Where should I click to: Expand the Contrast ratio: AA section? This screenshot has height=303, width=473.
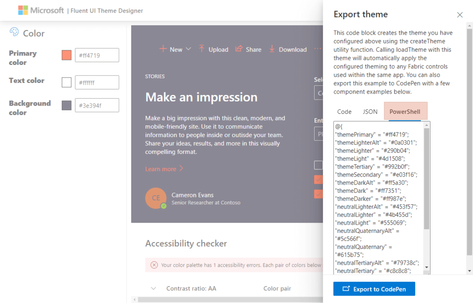point(153,288)
